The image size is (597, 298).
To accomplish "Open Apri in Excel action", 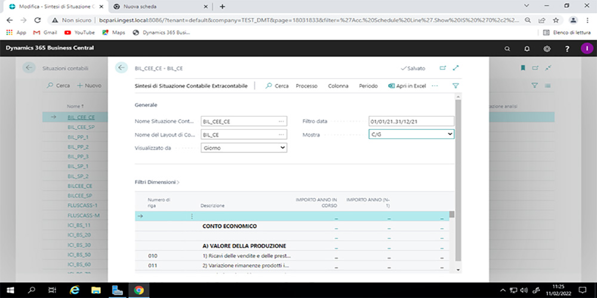I will click(407, 86).
